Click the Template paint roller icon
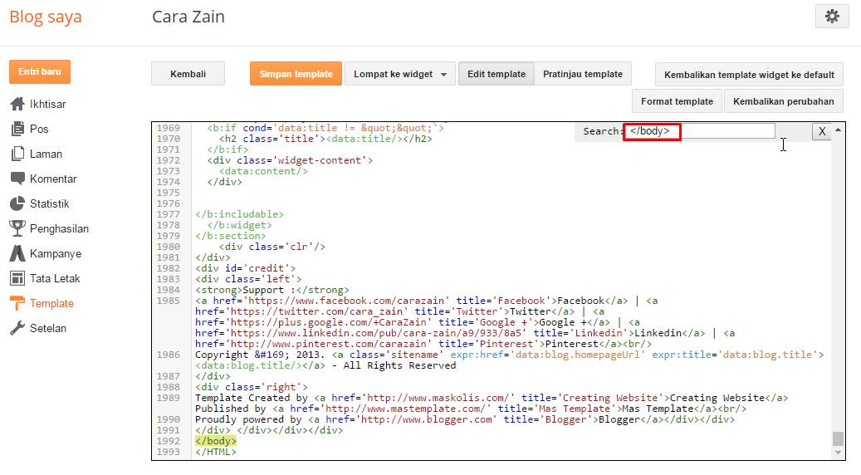 point(17,303)
